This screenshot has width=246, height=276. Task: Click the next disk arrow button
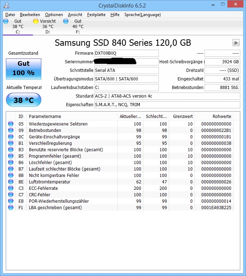tap(236, 43)
